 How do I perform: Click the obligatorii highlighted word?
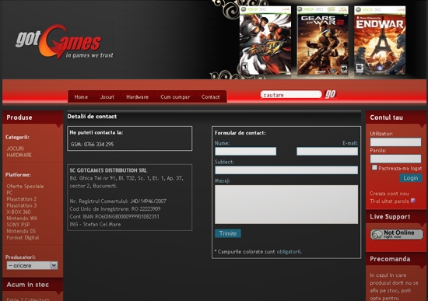[x=289, y=251]
